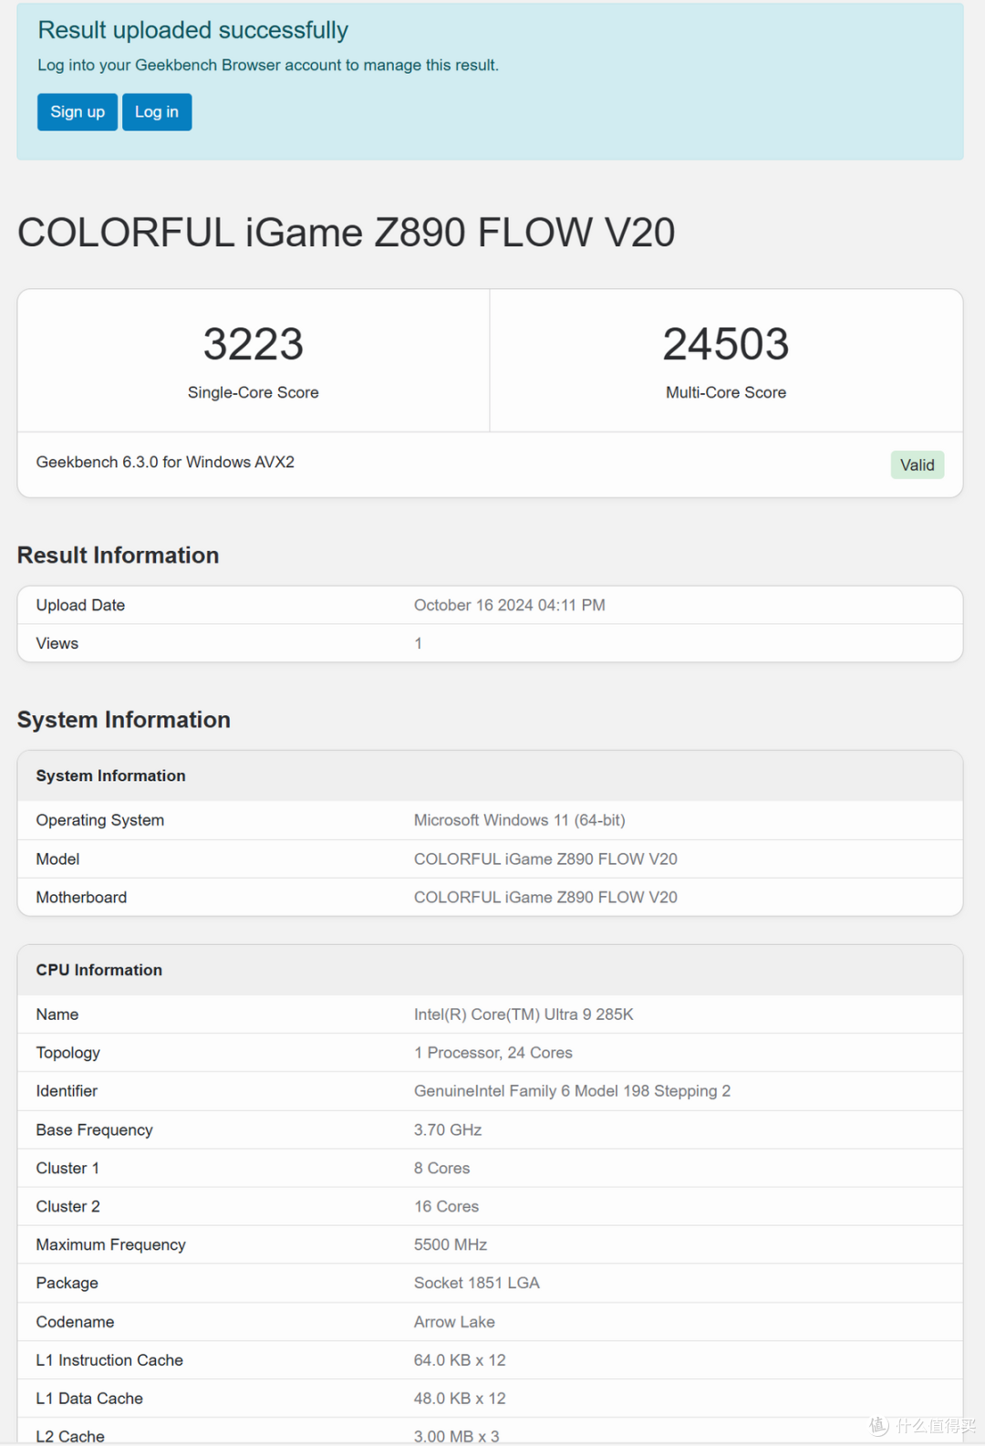Click the COLORFUL iGame Z890 FLOW V20 page title

347,233
